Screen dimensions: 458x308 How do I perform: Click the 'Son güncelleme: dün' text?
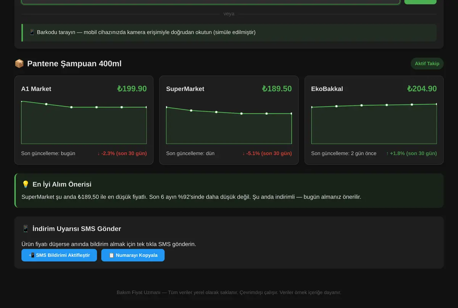tap(190, 153)
